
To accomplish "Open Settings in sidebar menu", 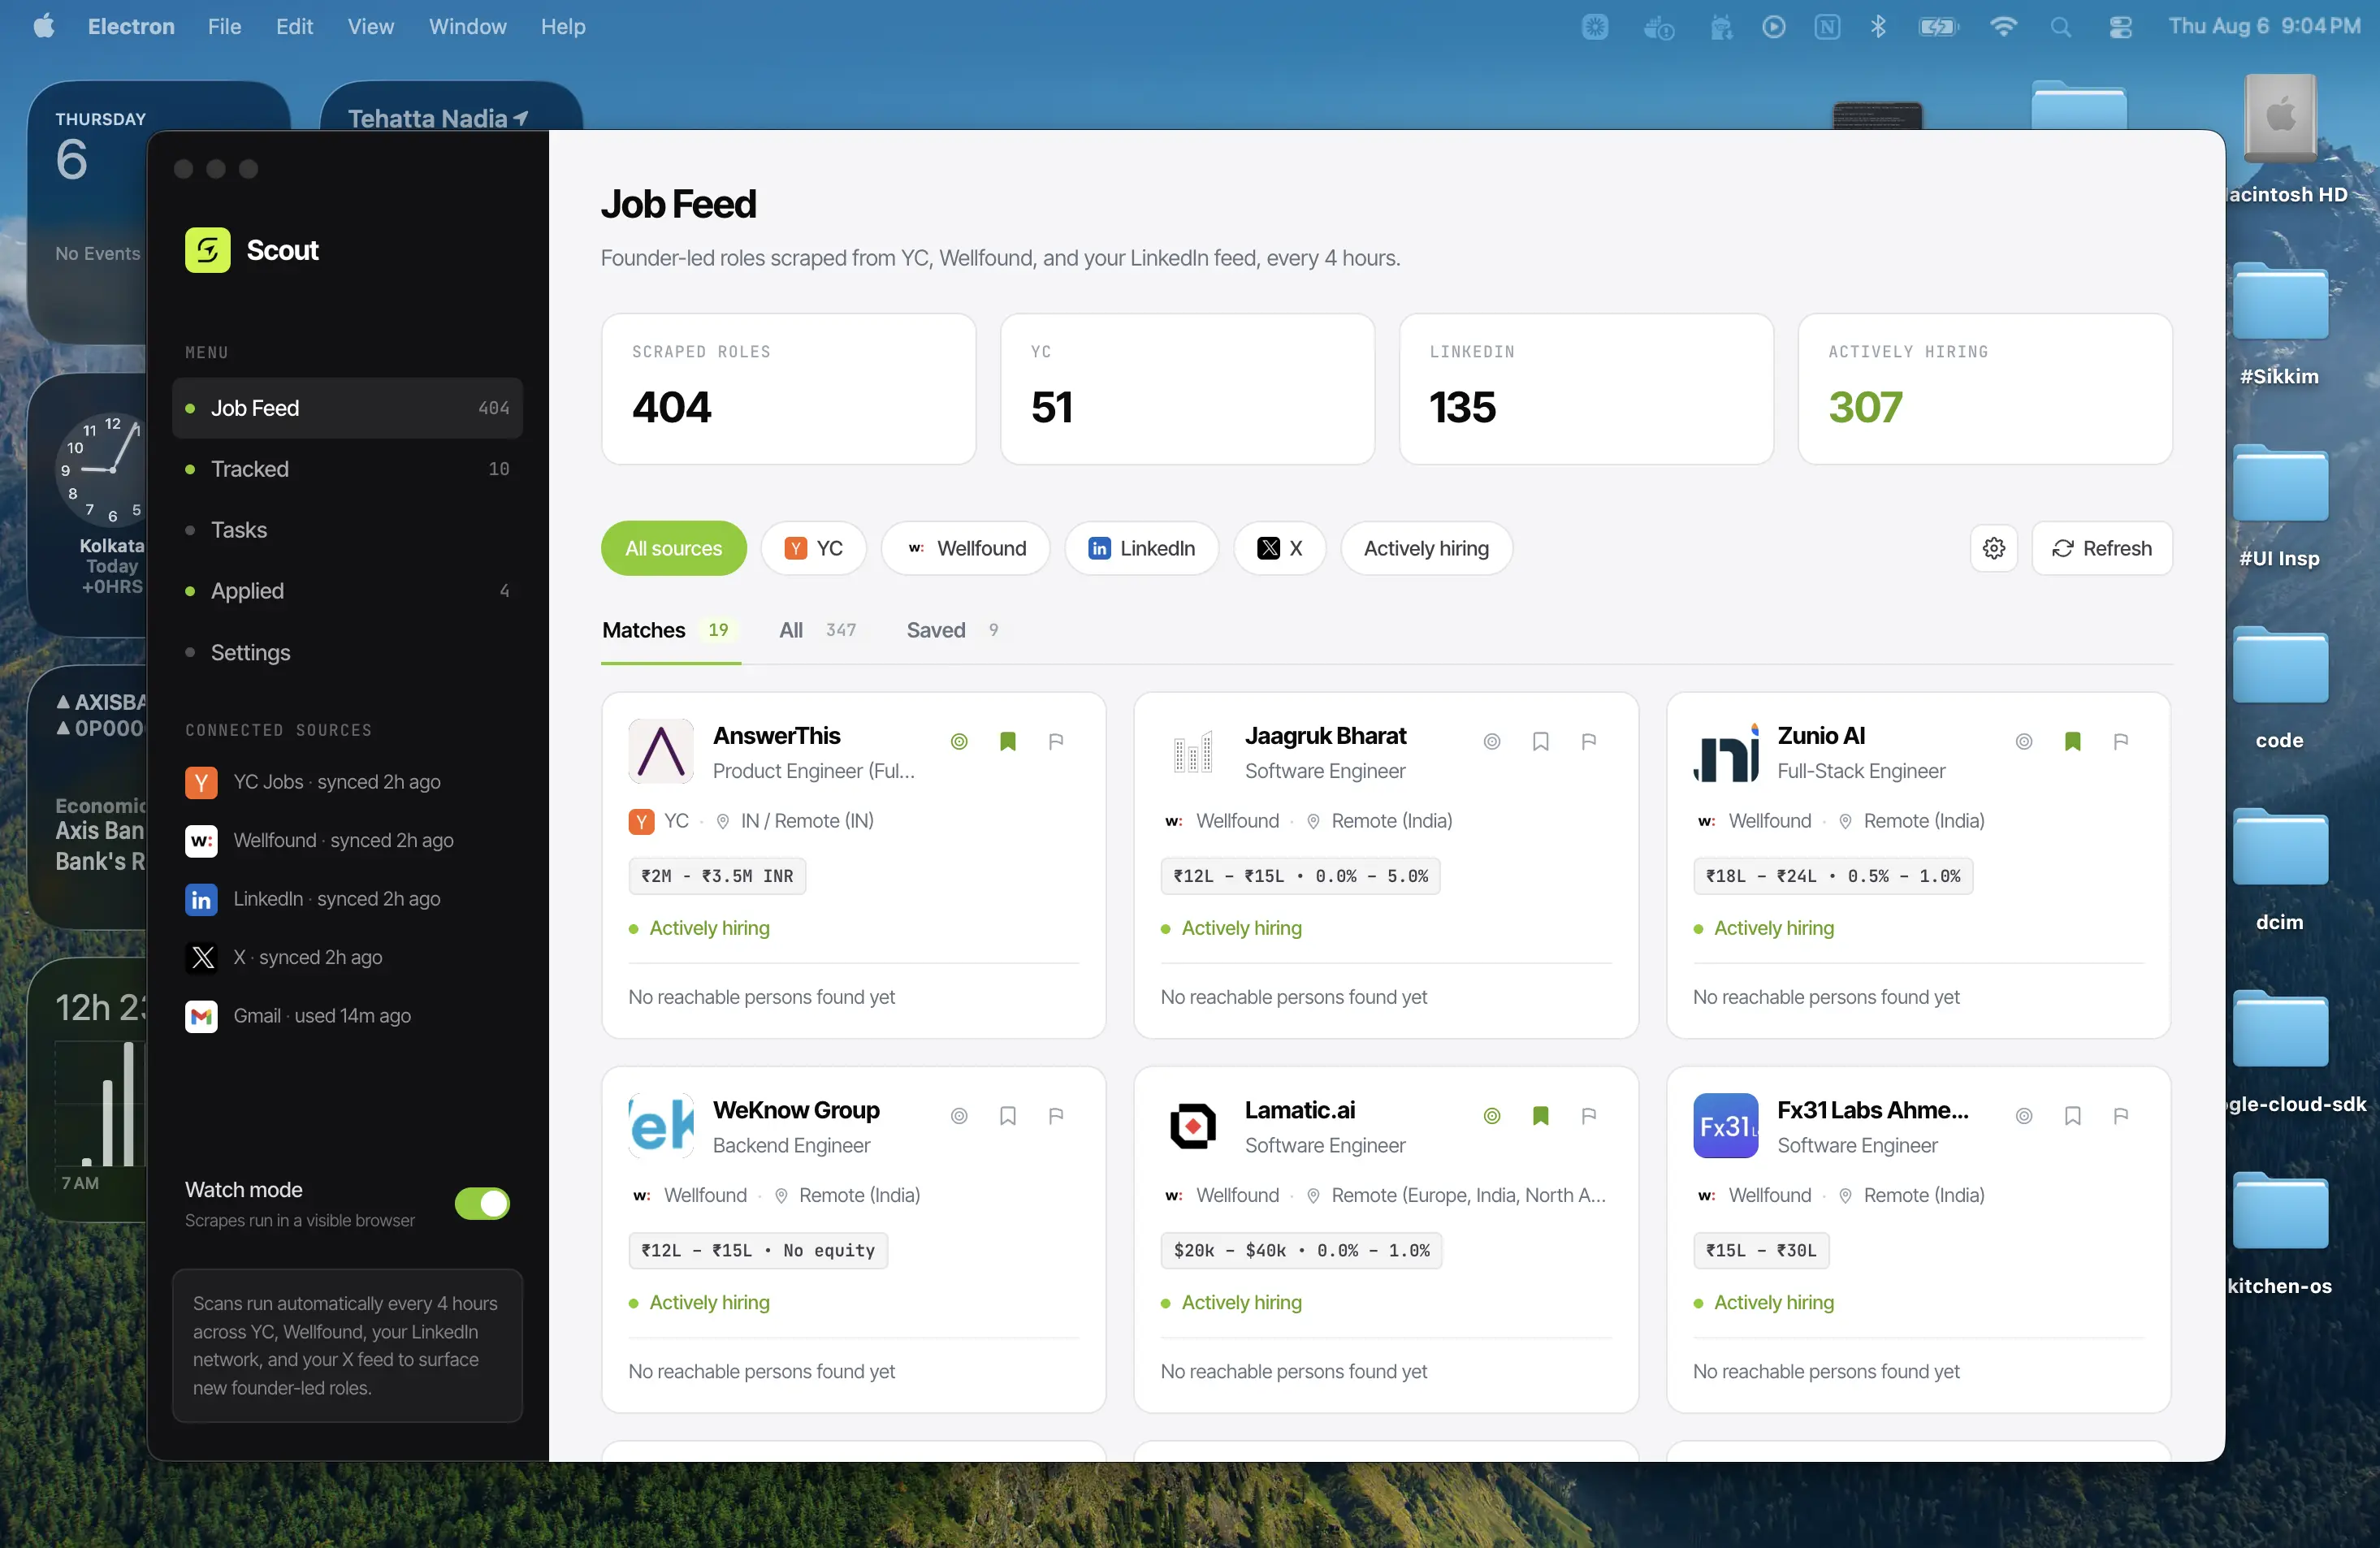I will (x=347, y=652).
